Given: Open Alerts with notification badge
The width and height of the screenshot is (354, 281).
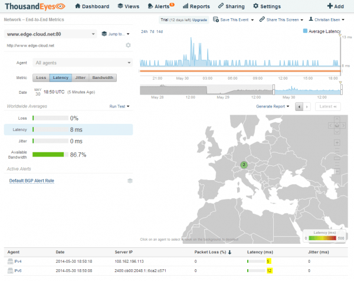Looking at the screenshot, I should point(161,6).
